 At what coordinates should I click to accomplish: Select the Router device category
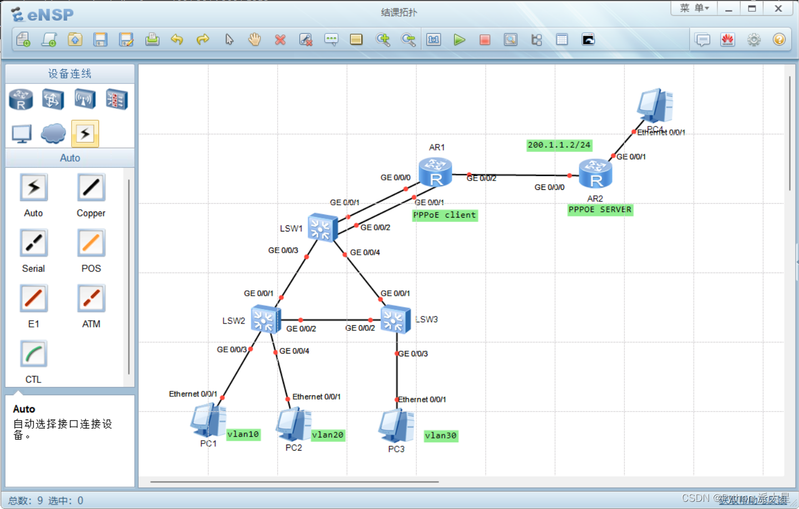click(x=21, y=99)
